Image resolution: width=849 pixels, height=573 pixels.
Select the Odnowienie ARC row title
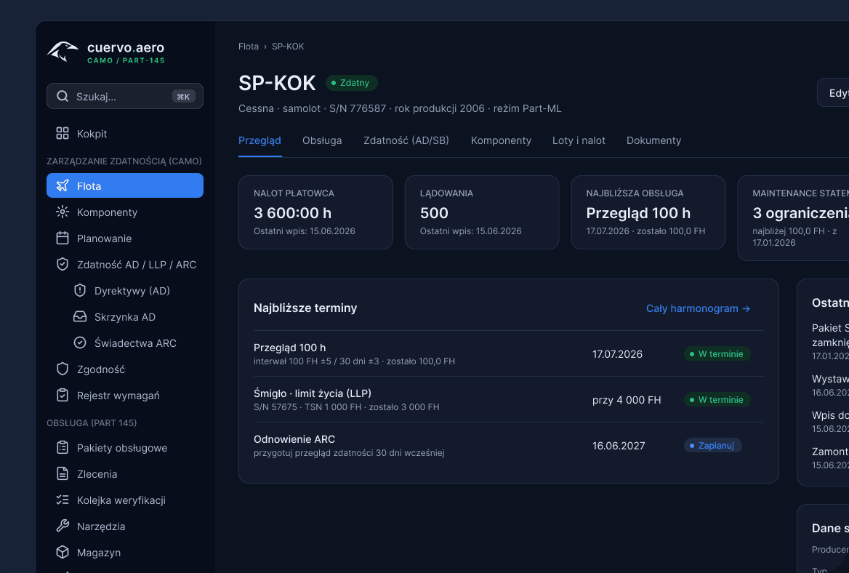[294, 439]
